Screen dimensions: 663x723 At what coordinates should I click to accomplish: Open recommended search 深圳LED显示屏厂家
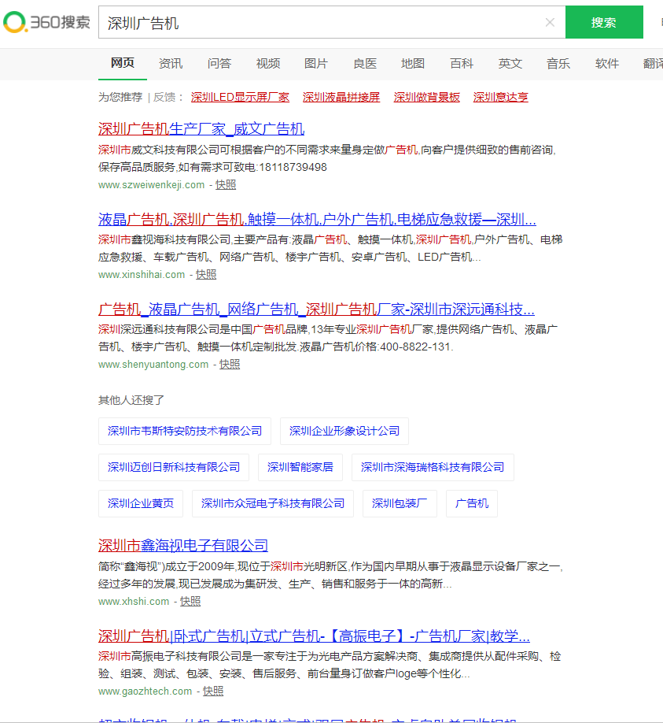tap(240, 98)
